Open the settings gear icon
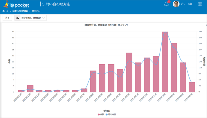This screenshot has height=118, width=207. point(200,4)
